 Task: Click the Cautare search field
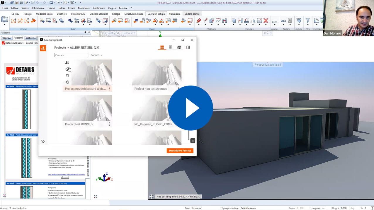pyautogui.click(x=71, y=55)
